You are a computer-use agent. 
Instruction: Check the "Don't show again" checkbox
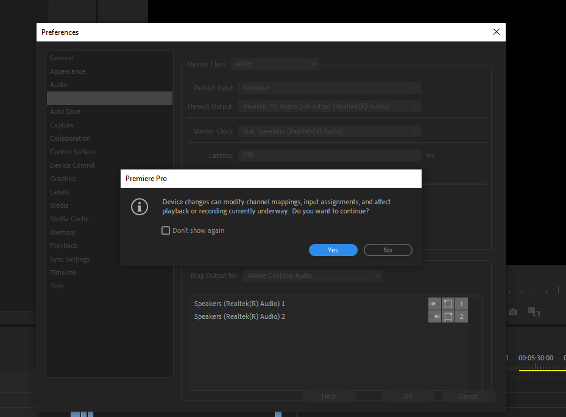coord(166,230)
